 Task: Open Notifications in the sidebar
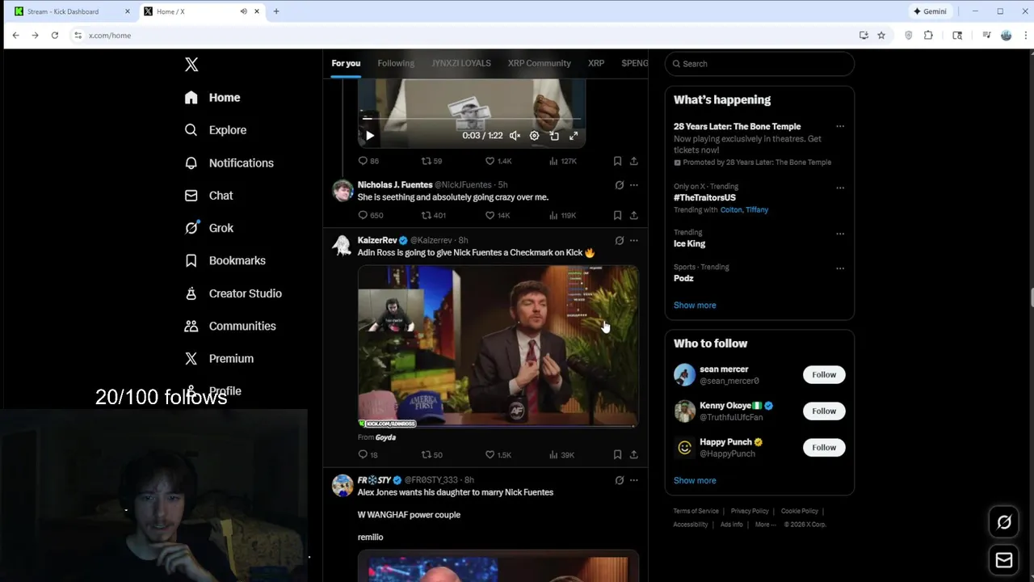tap(229, 162)
